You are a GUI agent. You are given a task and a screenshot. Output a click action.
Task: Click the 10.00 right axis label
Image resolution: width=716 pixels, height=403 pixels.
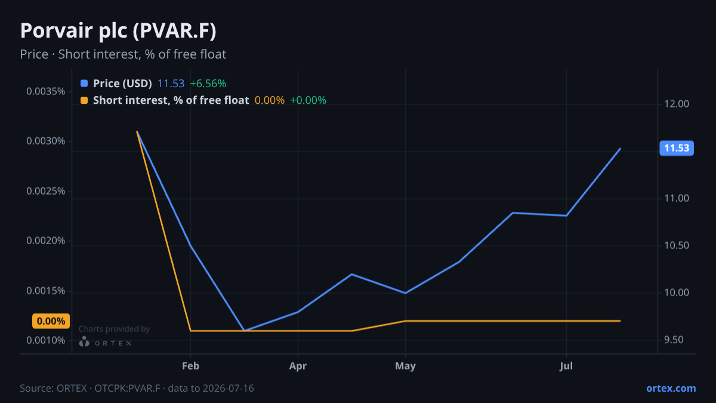(x=677, y=293)
